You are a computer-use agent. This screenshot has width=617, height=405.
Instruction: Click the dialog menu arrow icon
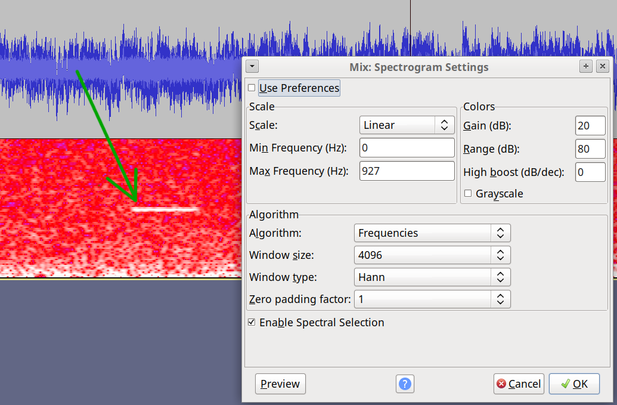coord(252,66)
